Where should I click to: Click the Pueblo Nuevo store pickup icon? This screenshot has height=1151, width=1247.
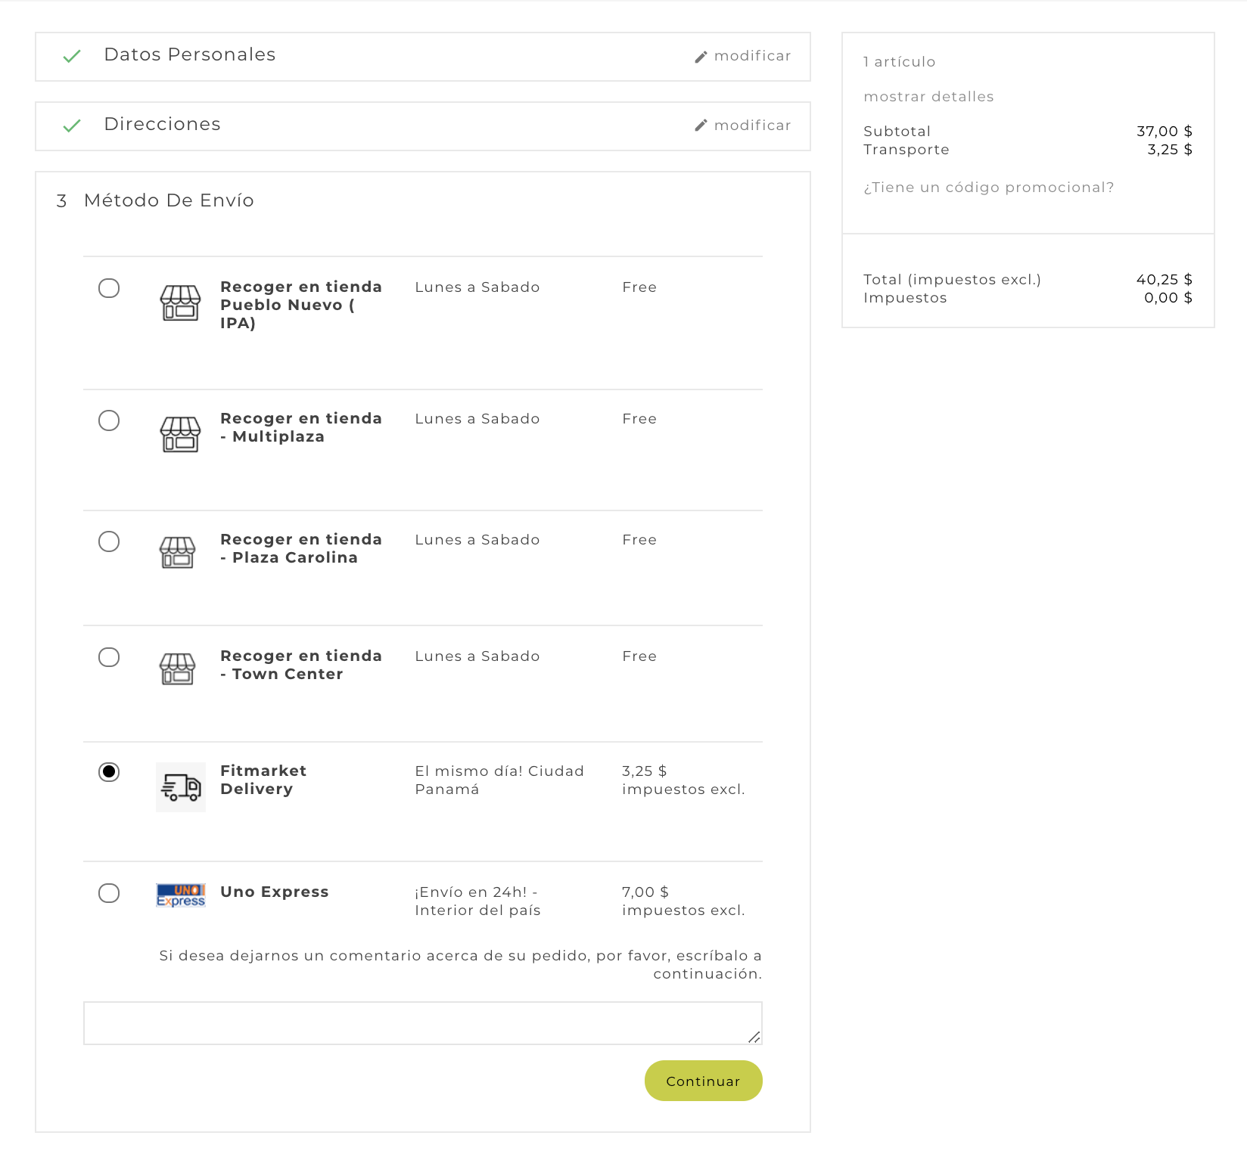180,303
